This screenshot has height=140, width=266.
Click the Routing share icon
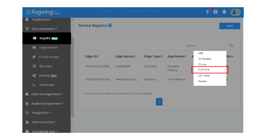tap(34, 76)
